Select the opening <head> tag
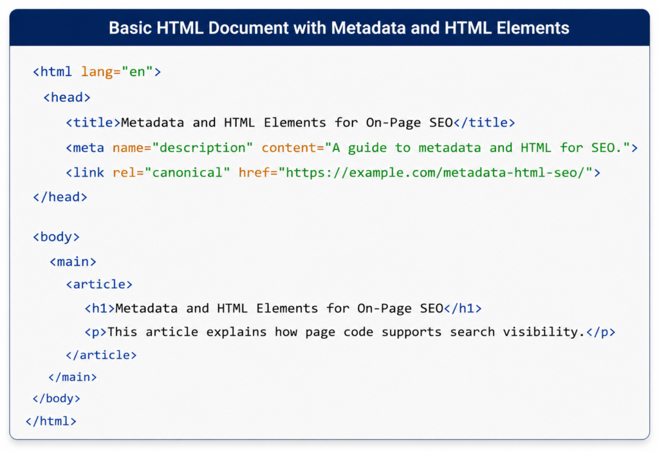Viewport: 659px width, 451px height. coord(67,97)
